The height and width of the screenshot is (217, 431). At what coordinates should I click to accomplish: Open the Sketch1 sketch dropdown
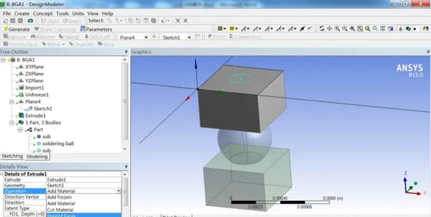(x=189, y=37)
